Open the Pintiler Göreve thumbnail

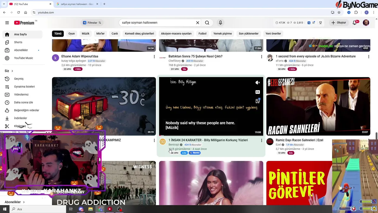click(x=299, y=183)
